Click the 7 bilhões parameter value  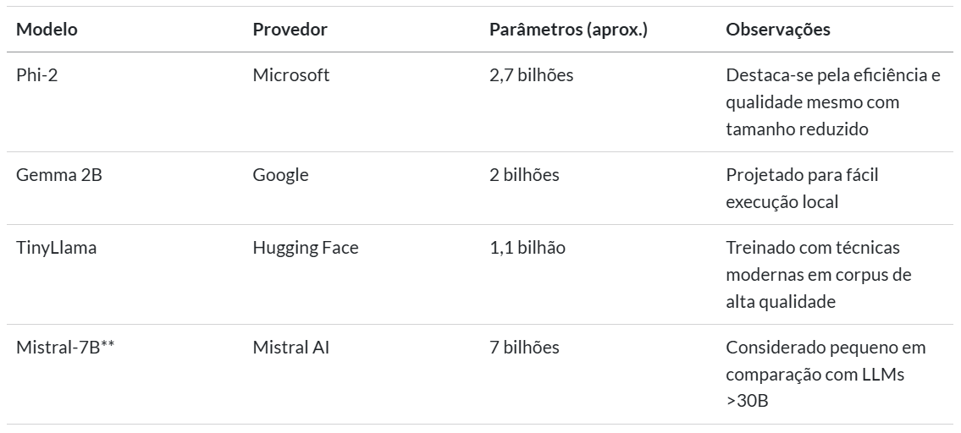click(524, 348)
